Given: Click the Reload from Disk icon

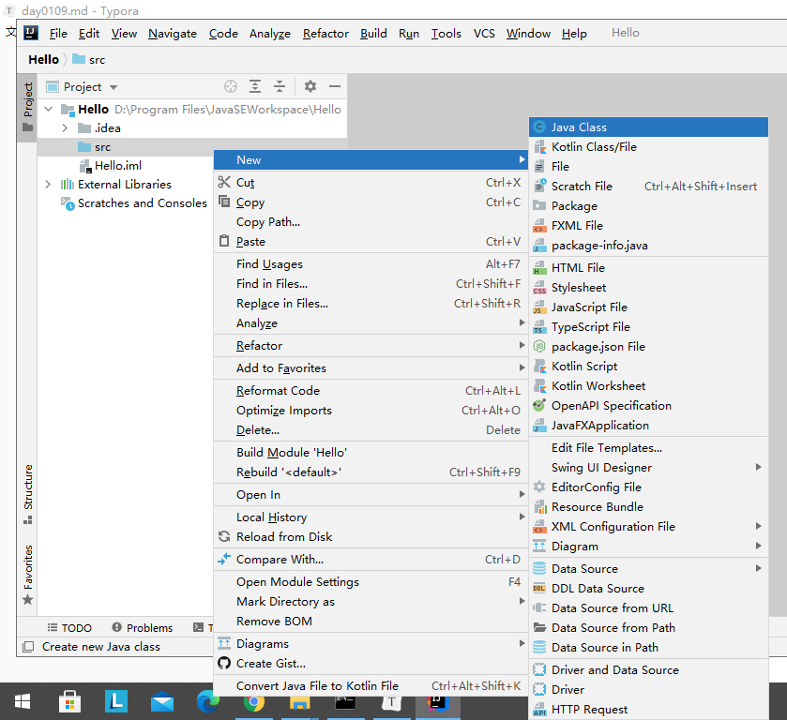Looking at the screenshot, I should click(x=224, y=536).
